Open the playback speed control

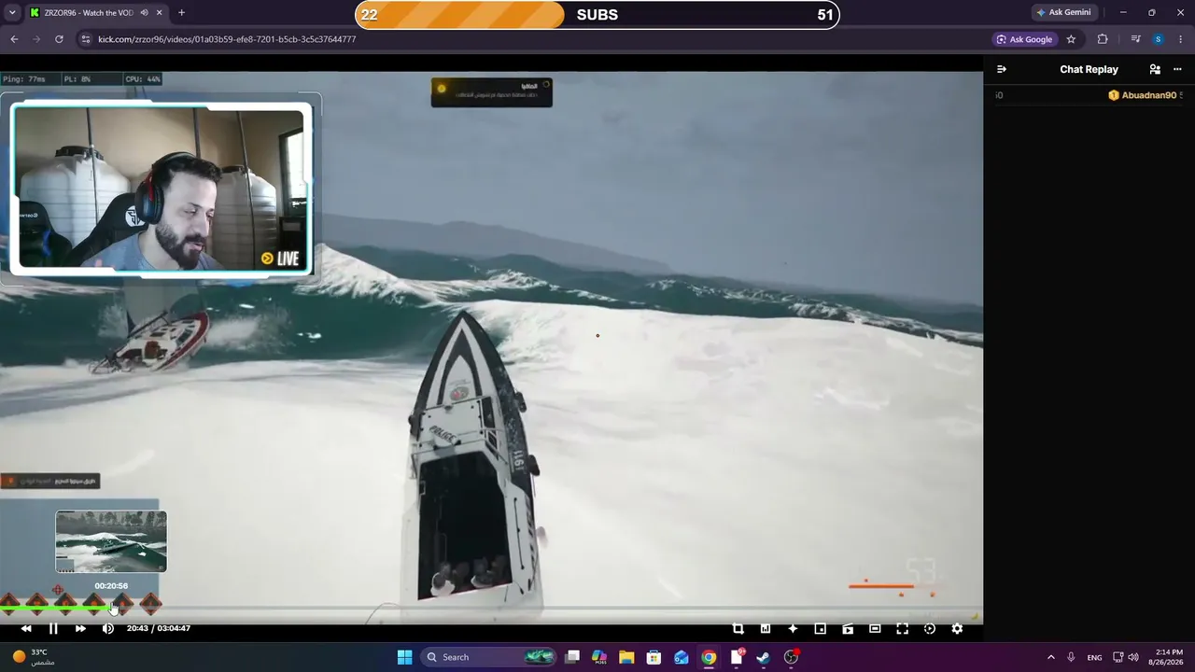tap(930, 628)
